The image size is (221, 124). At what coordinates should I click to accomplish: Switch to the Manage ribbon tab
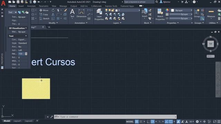click(x=63, y=6)
